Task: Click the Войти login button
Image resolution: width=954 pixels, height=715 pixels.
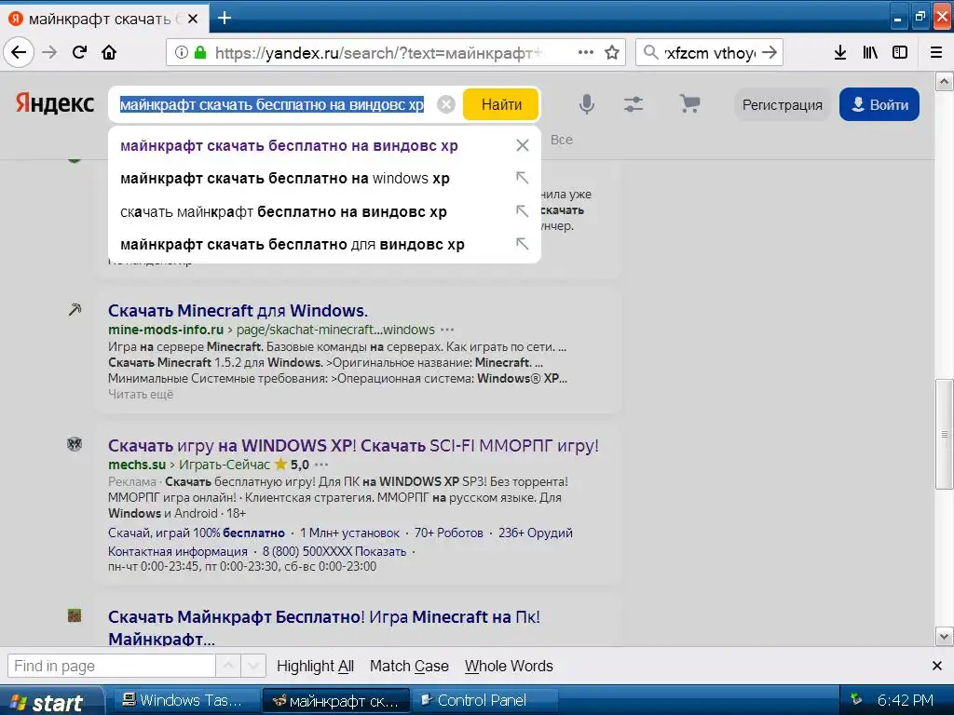Action: 879,104
